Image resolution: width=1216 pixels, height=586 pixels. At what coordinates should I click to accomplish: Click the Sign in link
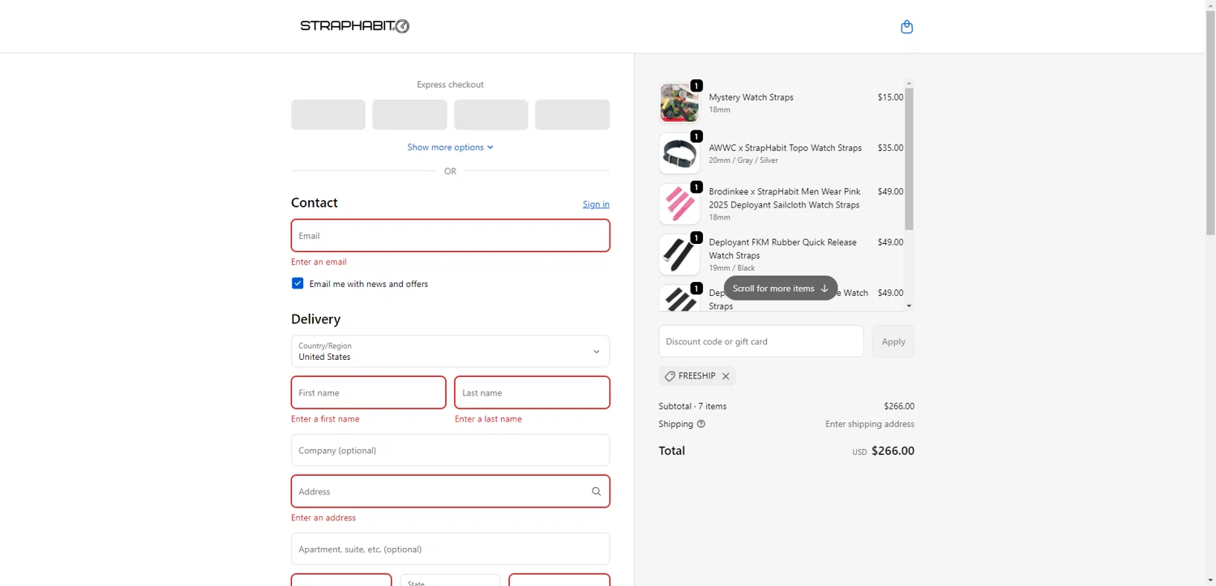(x=596, y=204)
